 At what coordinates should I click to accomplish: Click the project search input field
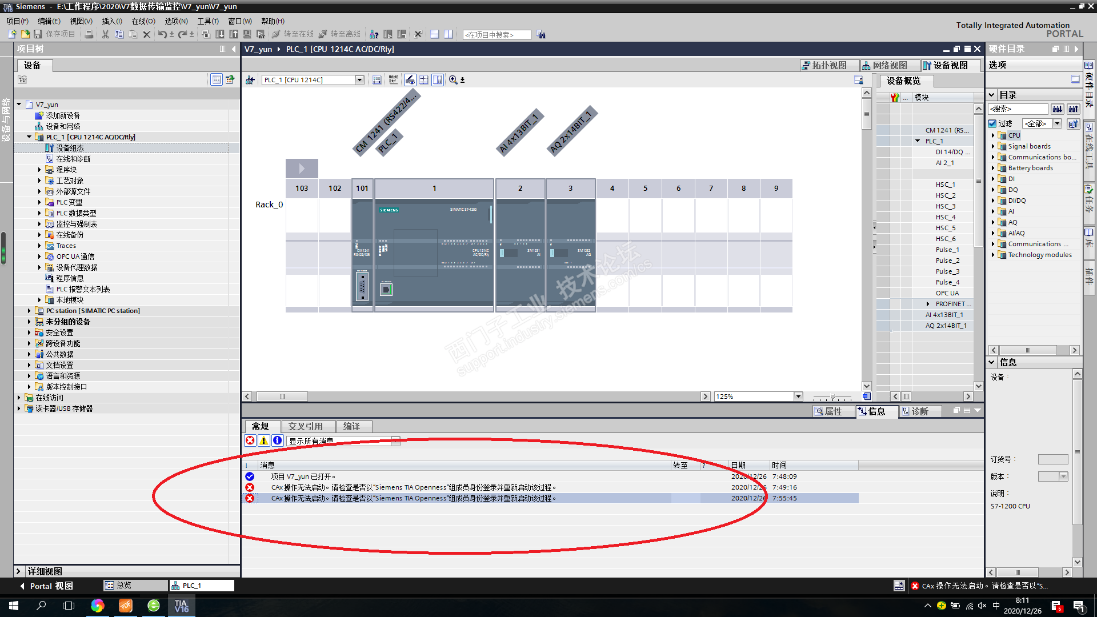point(496,35)
